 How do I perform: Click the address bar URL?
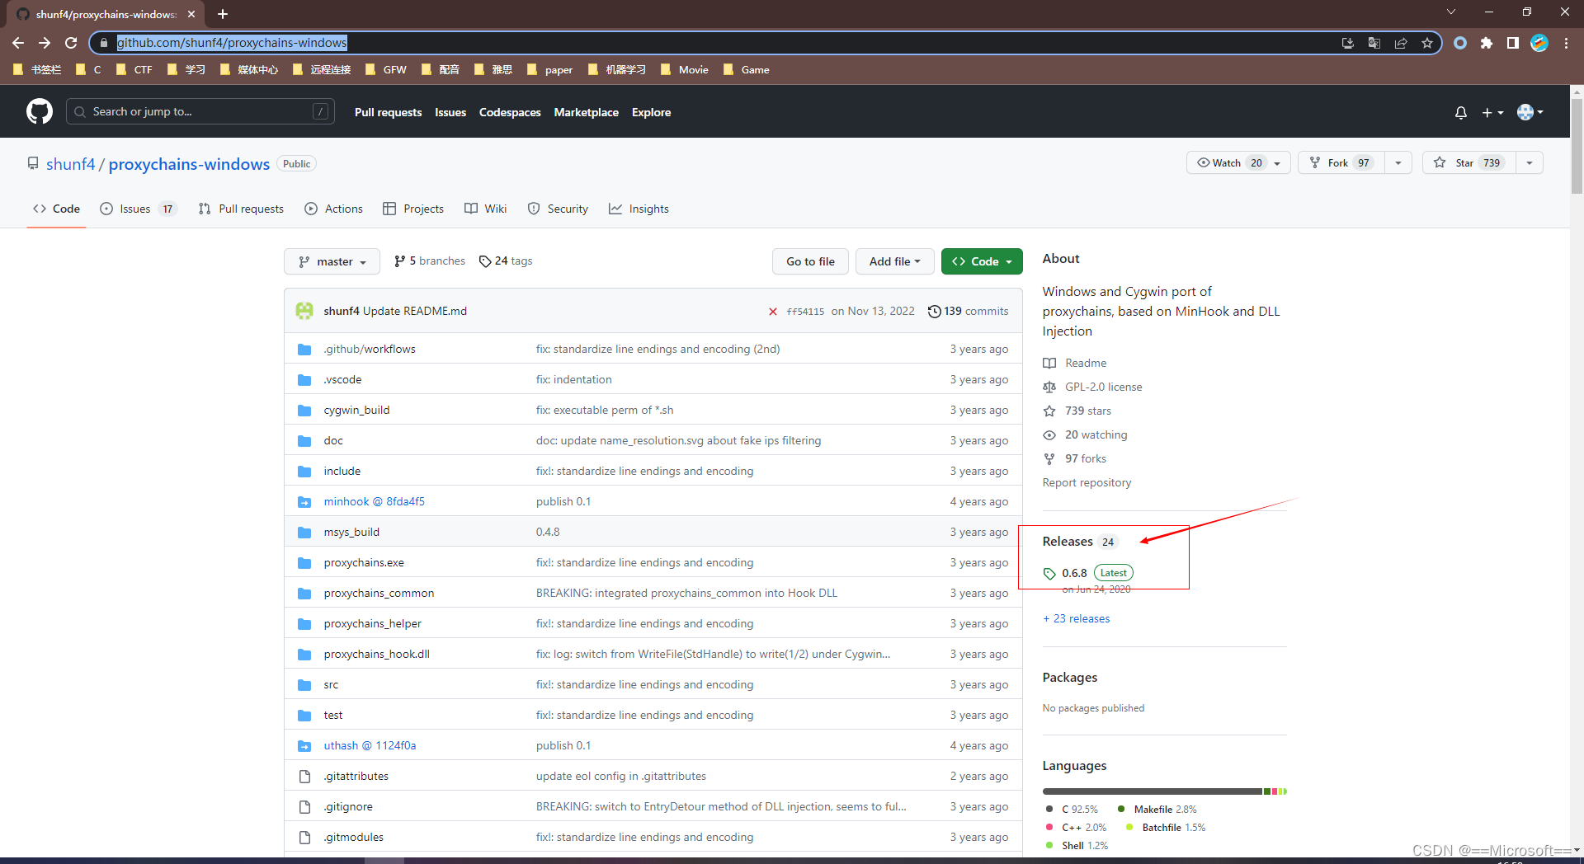232,43
